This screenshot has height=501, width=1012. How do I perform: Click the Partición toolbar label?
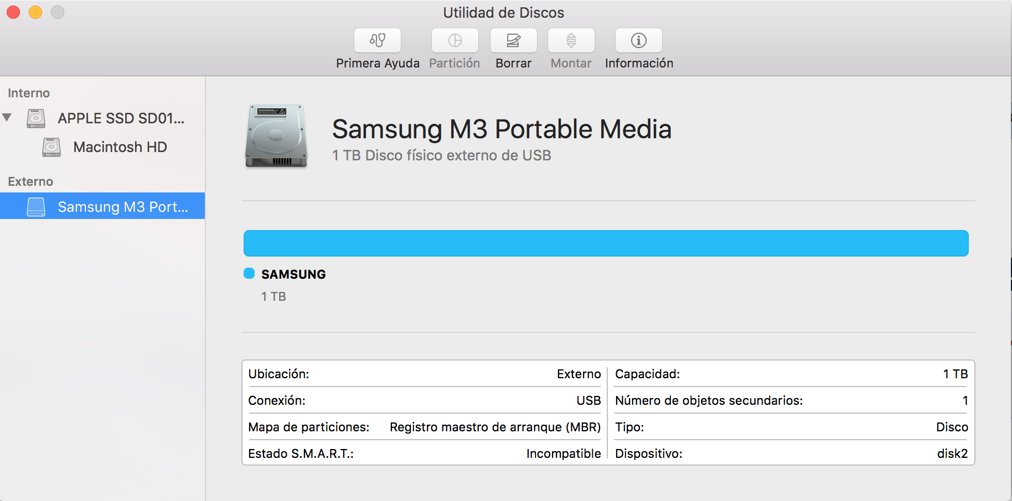(455, 64)
